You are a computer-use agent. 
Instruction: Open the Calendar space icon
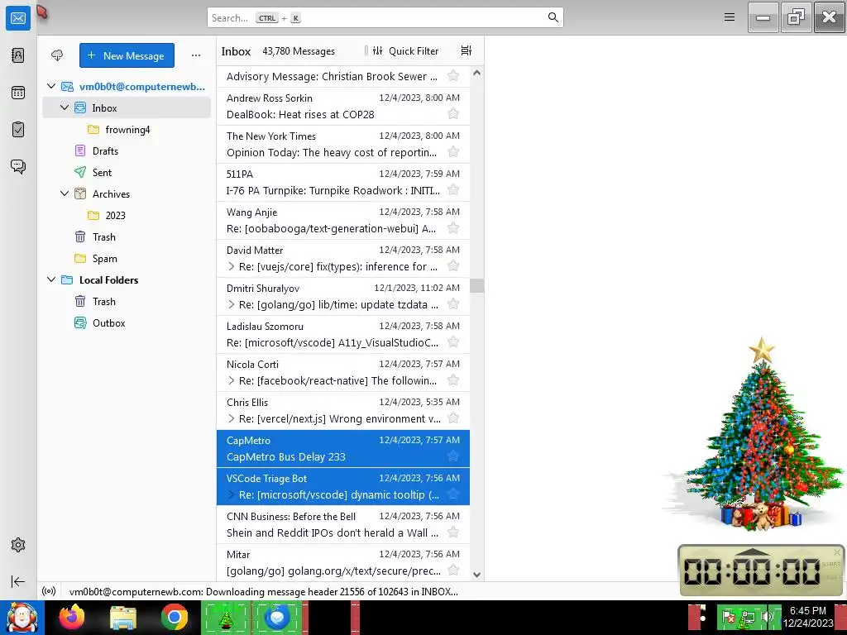18,93
